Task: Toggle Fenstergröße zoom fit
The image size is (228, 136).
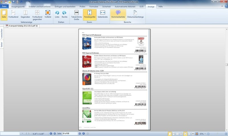Action: tap(90, 15)
